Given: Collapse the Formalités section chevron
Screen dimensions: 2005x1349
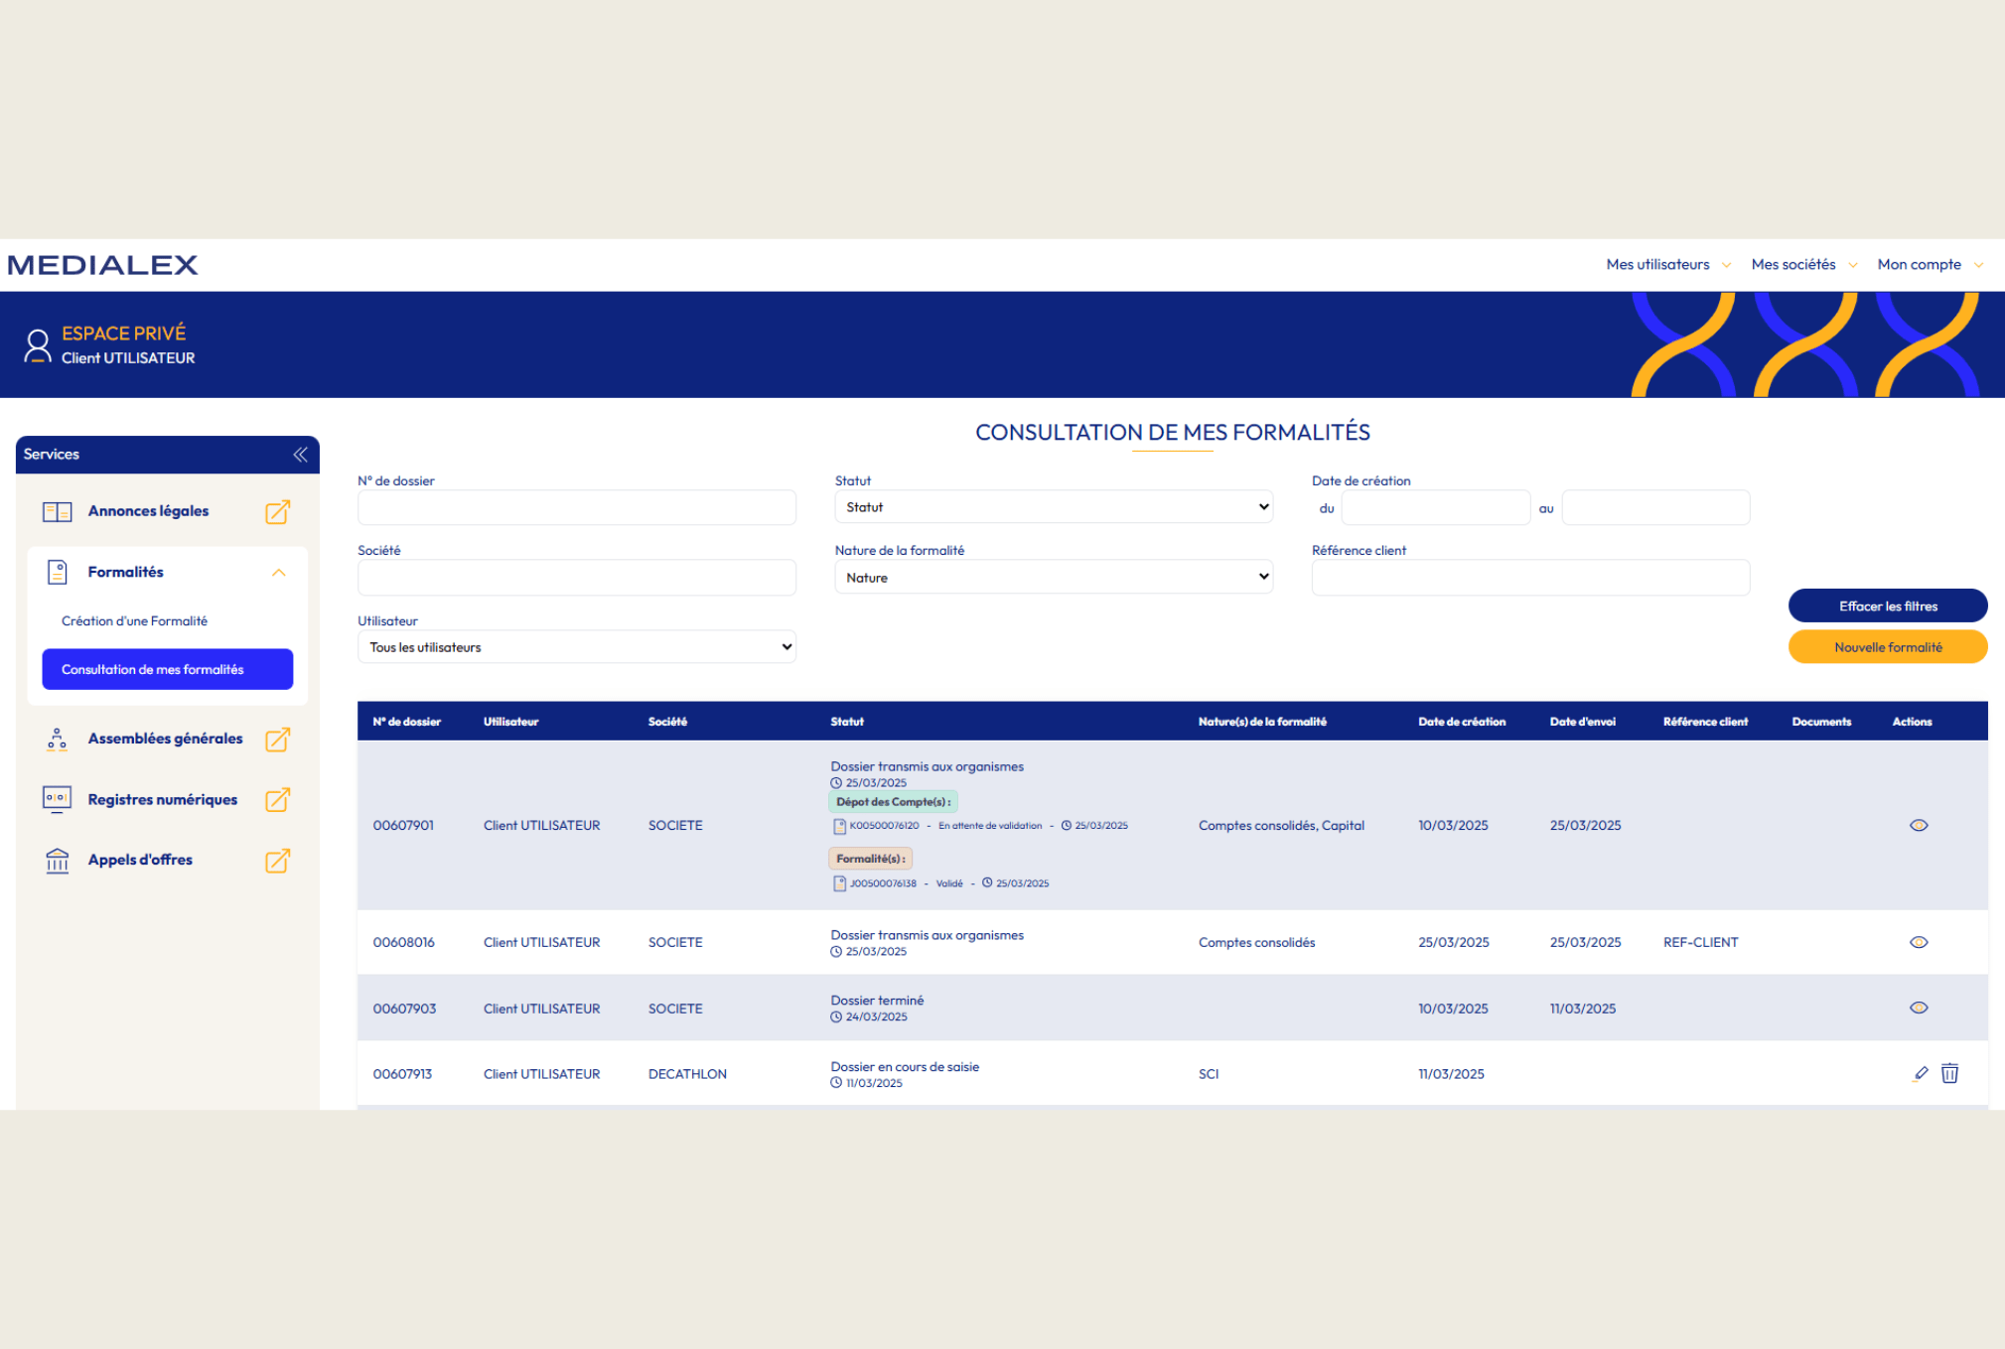Looking at the screenshot, I should pos(279,573).
